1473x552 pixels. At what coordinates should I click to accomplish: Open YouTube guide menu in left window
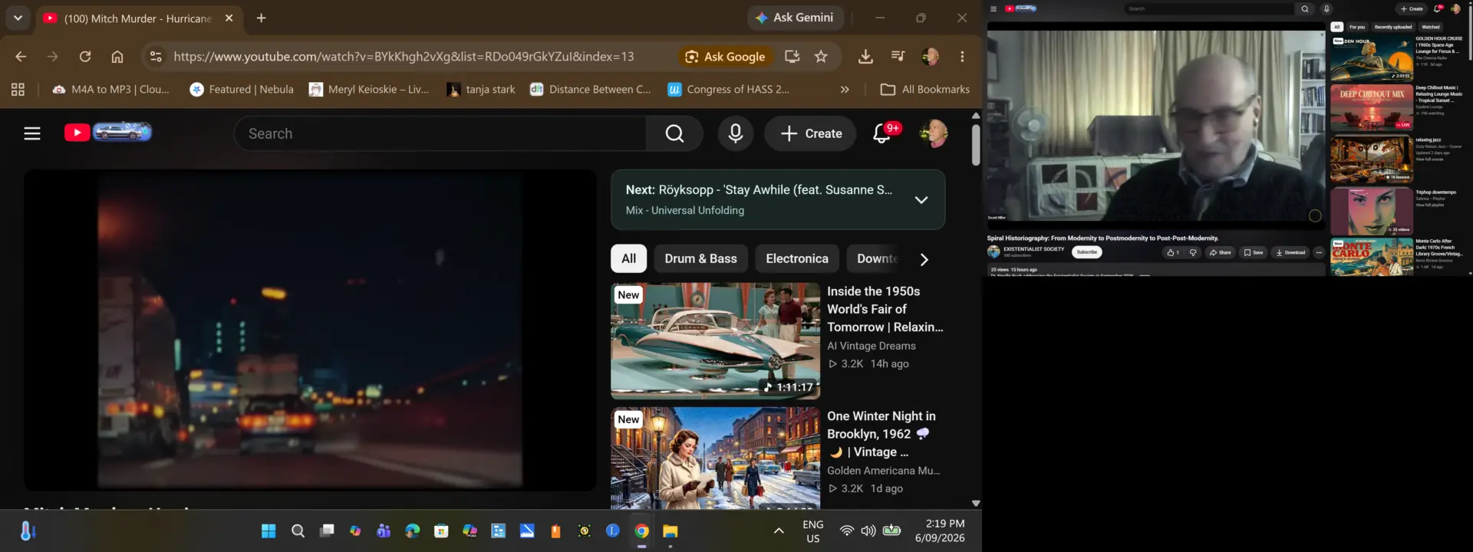point(32,133)
